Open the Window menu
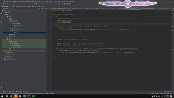The image size is (174, 98). tap(46, 1)
